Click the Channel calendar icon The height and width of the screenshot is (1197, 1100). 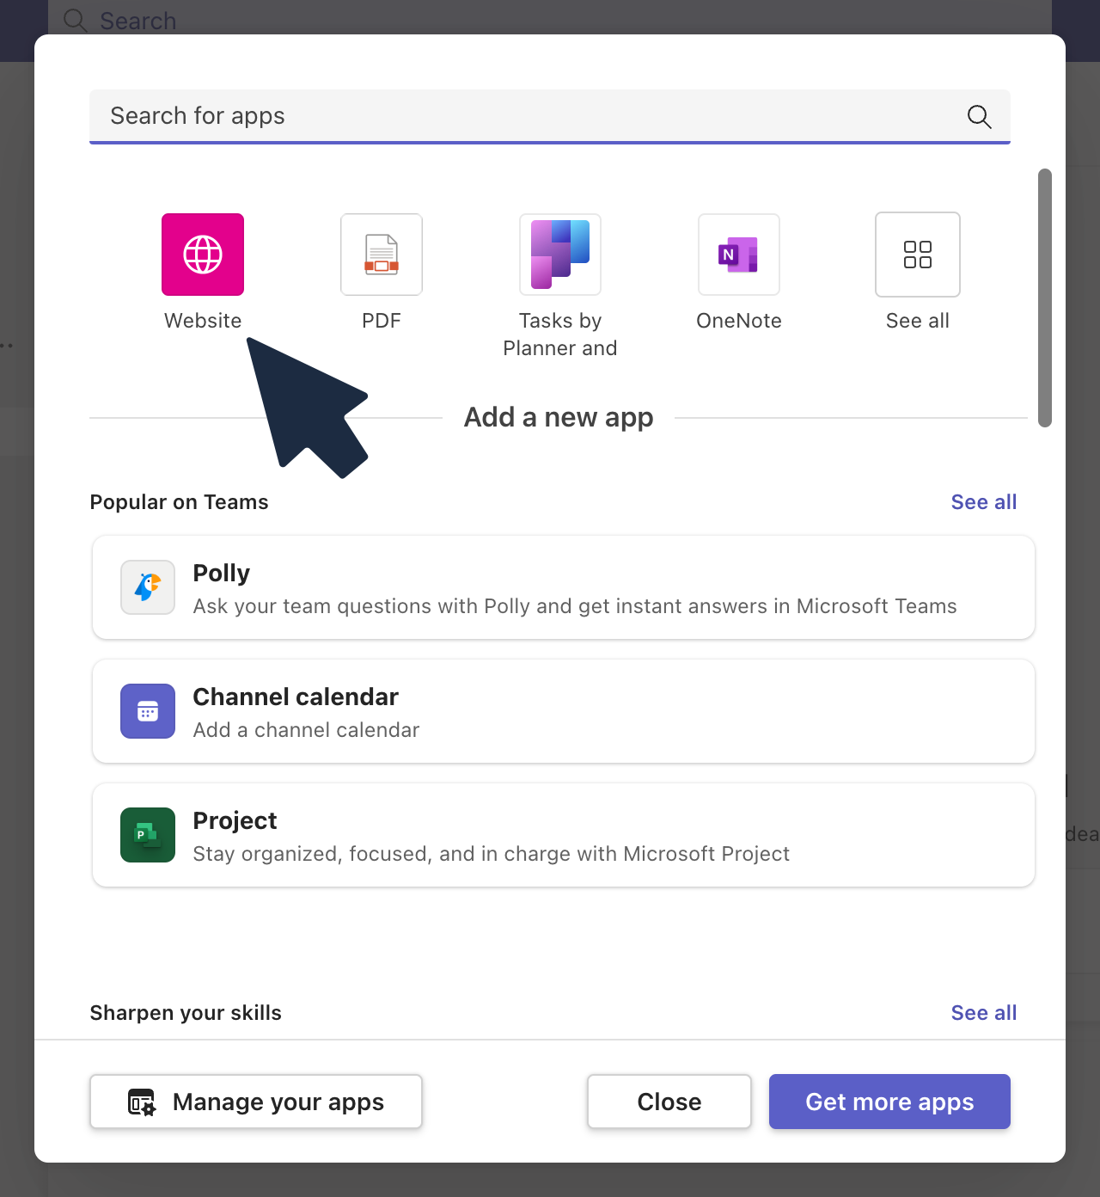(x=148, y=711)
